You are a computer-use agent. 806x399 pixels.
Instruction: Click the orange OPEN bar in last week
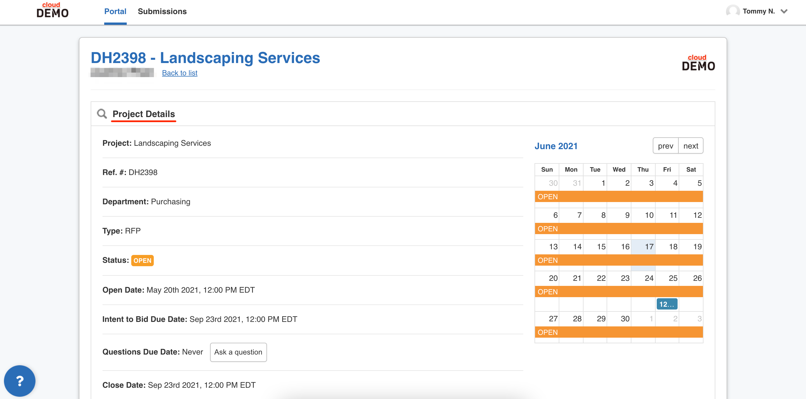tap(618, 332)
